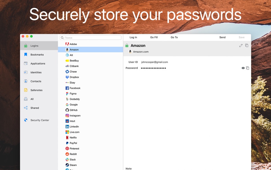Select the Att login entry
Viewport: 271px width, 170px height.
[90, 55]
